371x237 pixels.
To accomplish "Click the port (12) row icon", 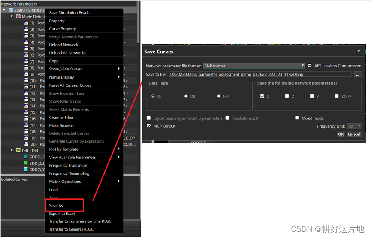I will [26, 93].
